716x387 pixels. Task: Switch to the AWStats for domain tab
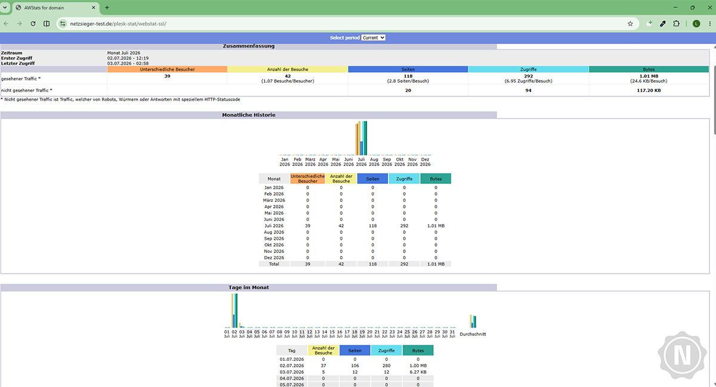[56, 8]
